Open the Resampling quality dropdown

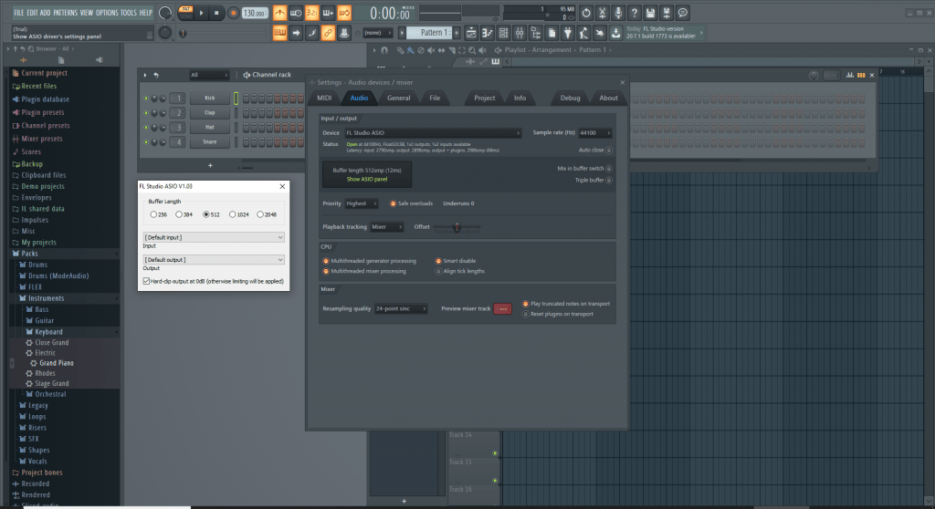[x=401, y=308]
